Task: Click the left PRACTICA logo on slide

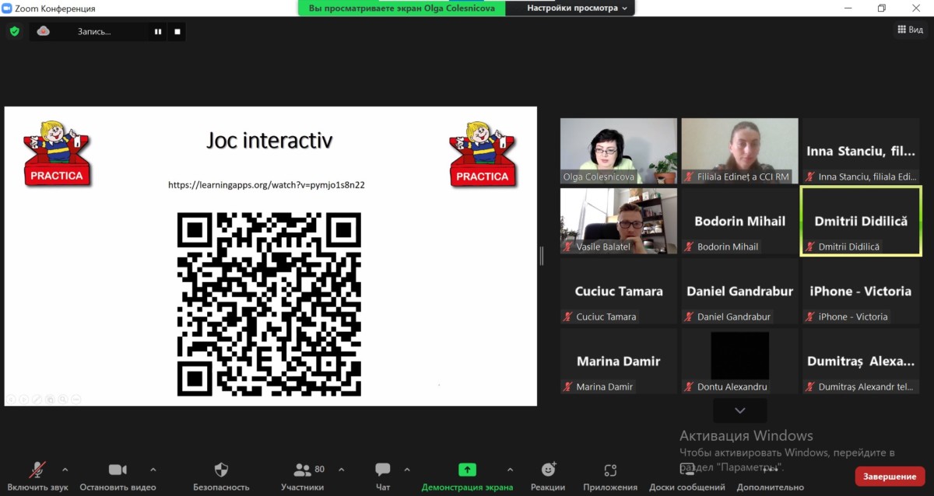Action: [x=57, y=153]
